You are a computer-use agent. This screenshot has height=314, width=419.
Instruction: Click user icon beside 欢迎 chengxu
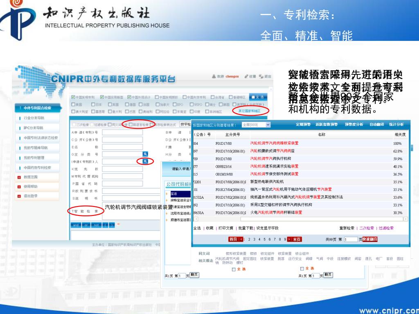click(214, 76)
